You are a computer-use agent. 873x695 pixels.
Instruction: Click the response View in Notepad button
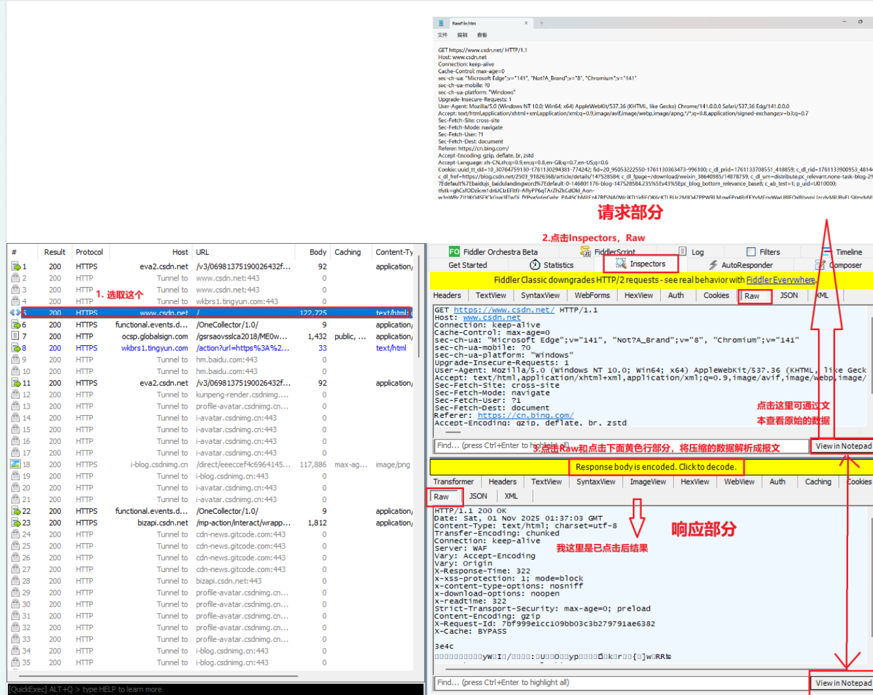pyautogui.click(x=842, y=683)
